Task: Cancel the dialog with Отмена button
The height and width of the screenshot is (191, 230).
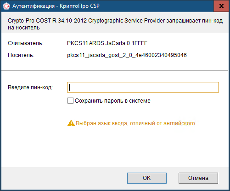Action: tap(198, 178)
